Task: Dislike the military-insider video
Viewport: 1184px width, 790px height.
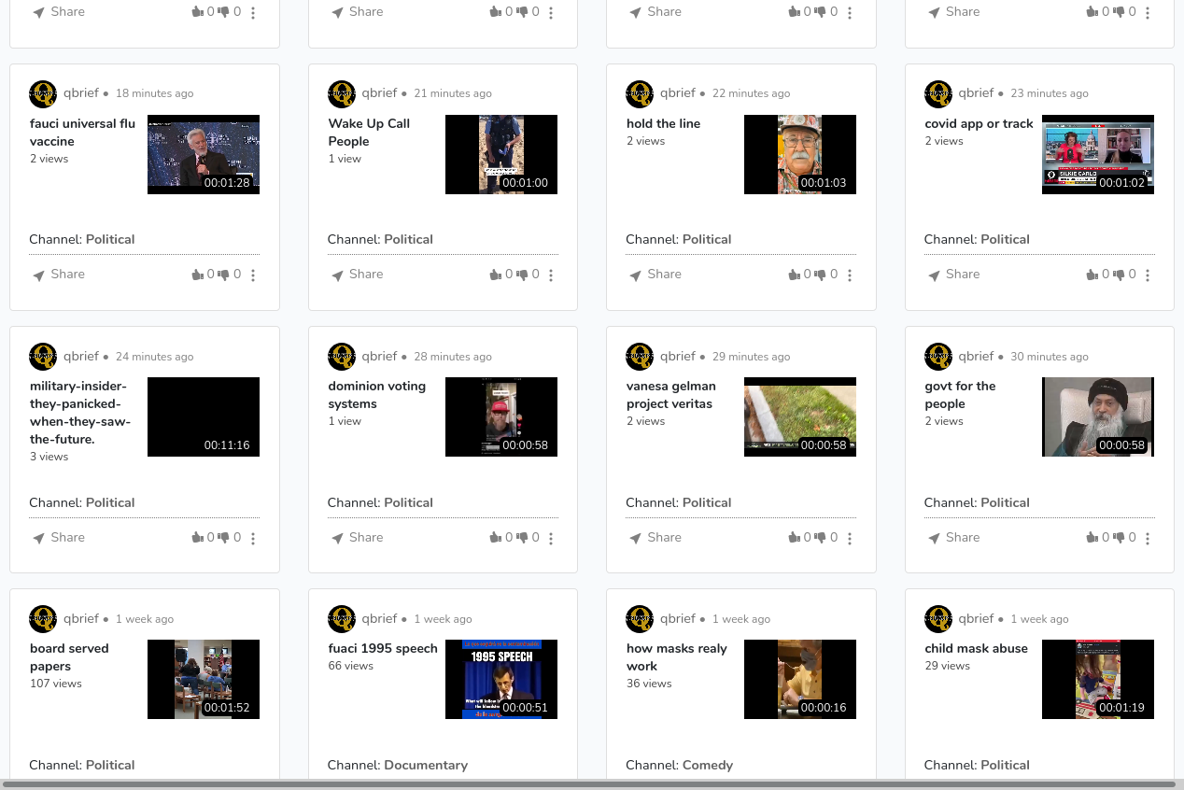Action: click(223, 538)
